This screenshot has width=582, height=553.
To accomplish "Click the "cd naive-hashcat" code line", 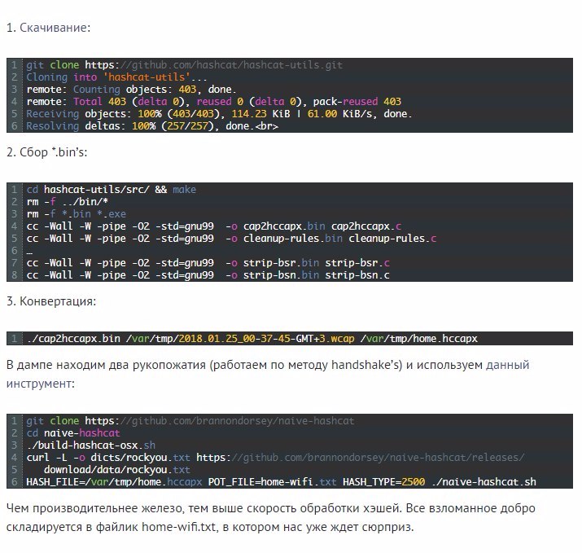I will click(73, 433).
